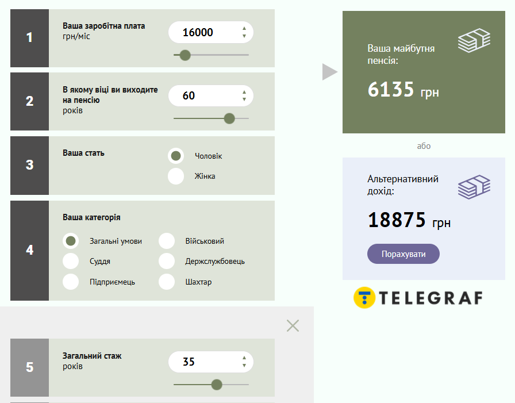Screen dimensions: 515x403
Task: Close the extra settings panel with X
Action: point(293,325)
